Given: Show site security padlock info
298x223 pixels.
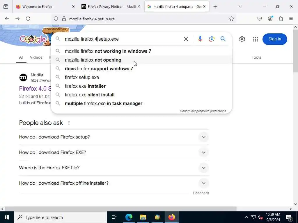Looking at the screenshot, I should click(x=64, y=19).
